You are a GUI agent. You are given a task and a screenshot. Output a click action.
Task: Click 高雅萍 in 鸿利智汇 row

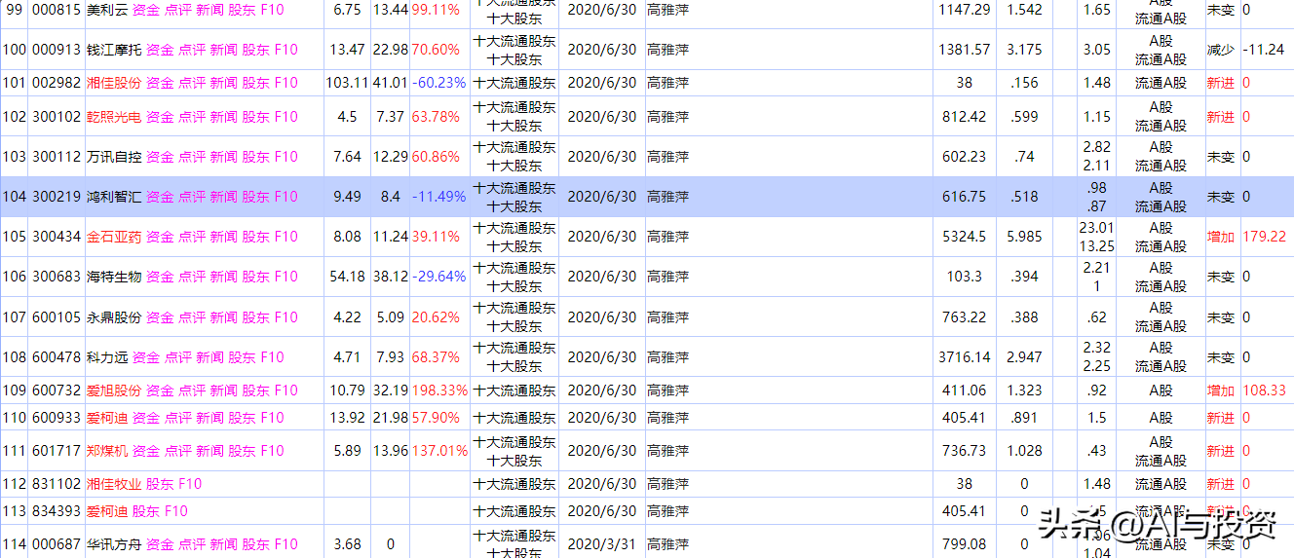point(667,197)
